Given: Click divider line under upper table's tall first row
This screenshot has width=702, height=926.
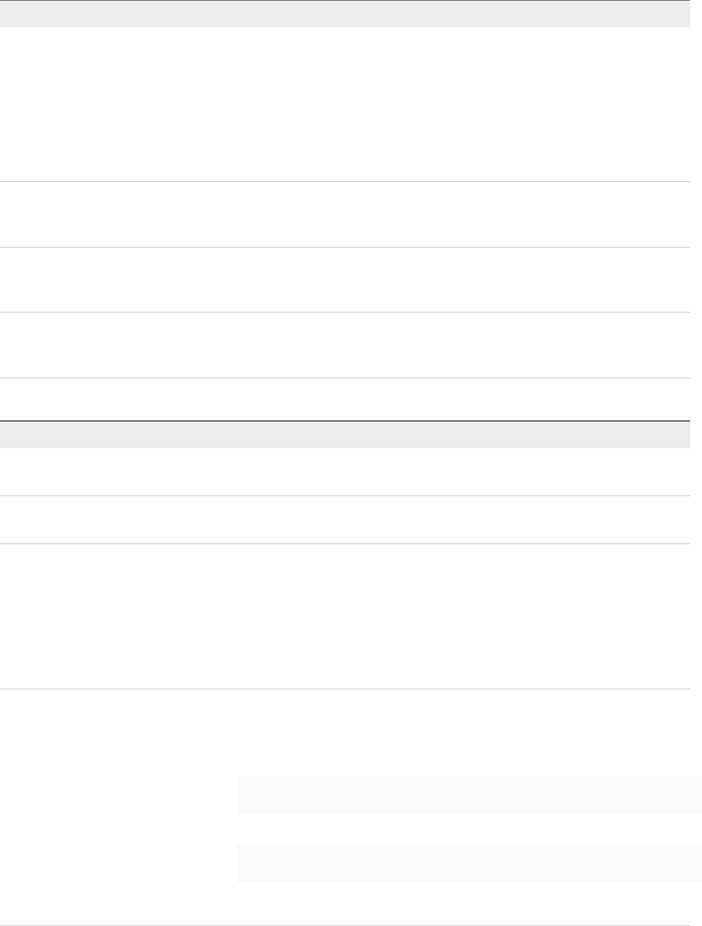Looking at the screenshot, I should [x=345, y=182].
